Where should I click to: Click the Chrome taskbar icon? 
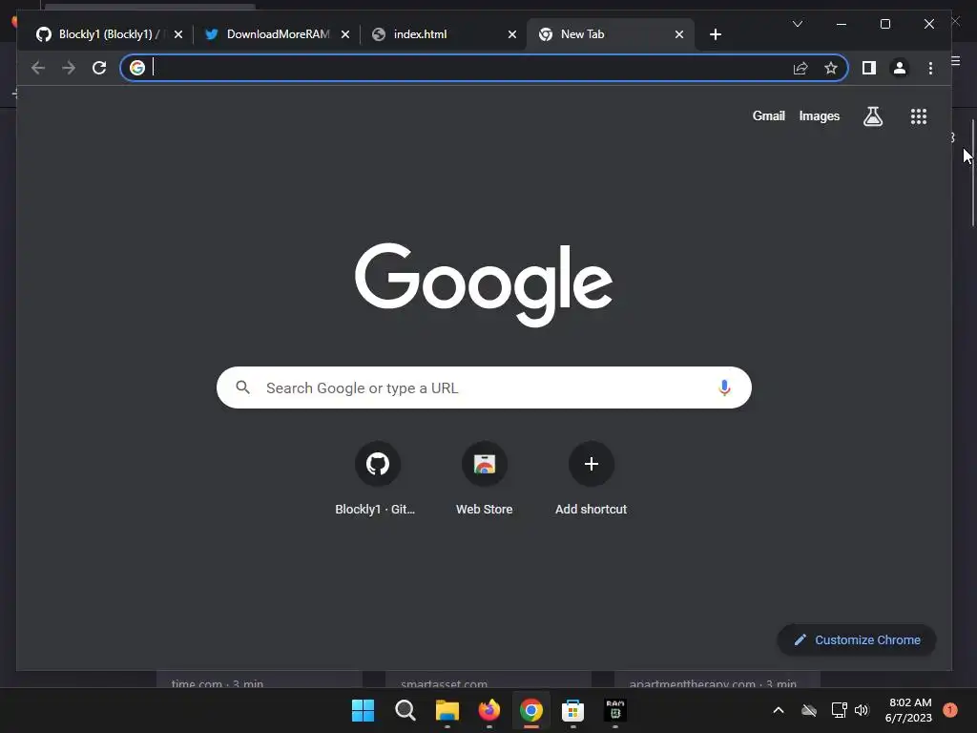[x=530, y=710]
